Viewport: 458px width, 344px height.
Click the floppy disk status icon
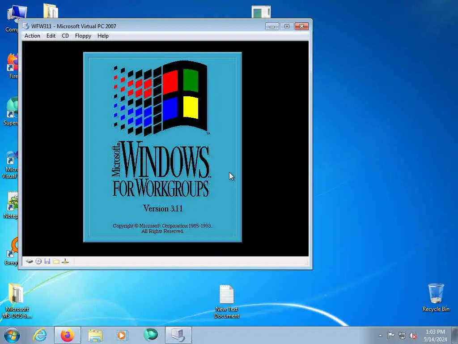(47, 261)
